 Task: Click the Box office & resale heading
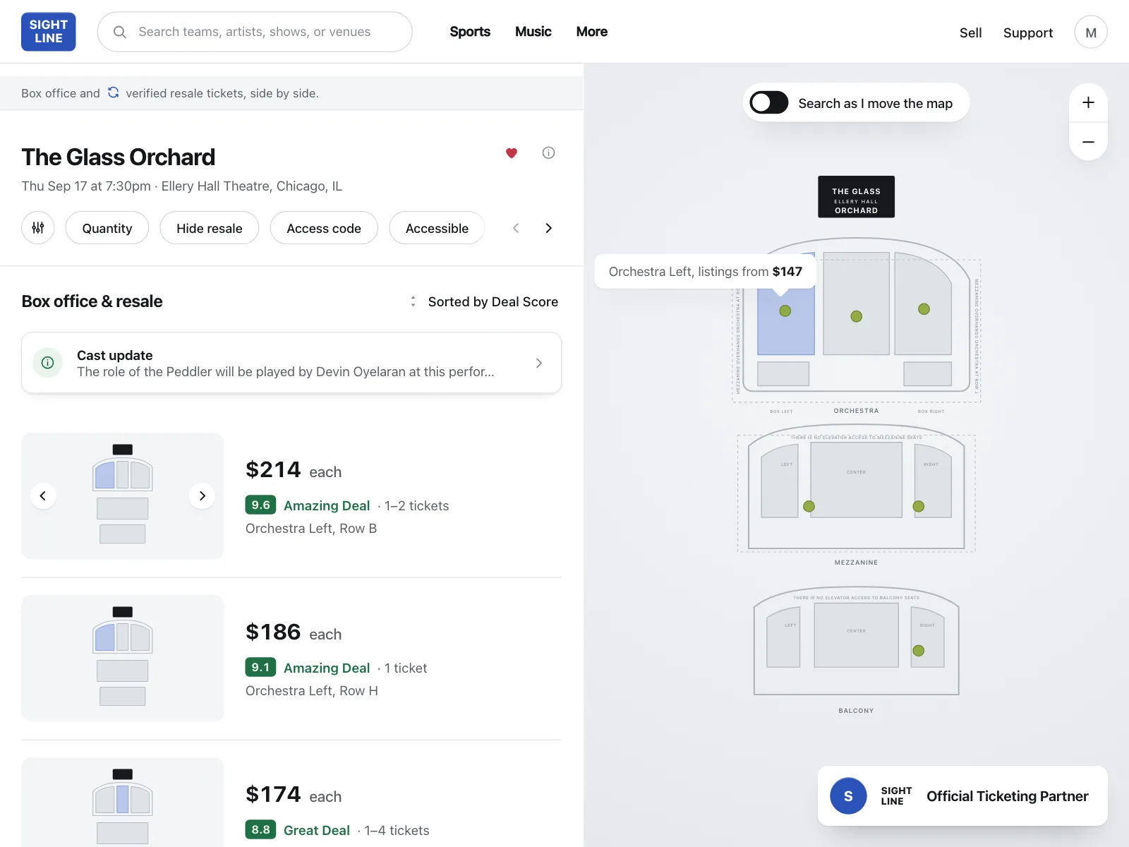tap(92, 301)
